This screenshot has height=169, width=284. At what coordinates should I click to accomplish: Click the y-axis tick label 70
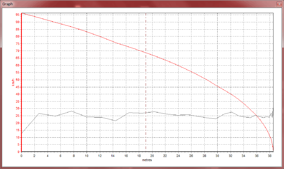(17, 51)
